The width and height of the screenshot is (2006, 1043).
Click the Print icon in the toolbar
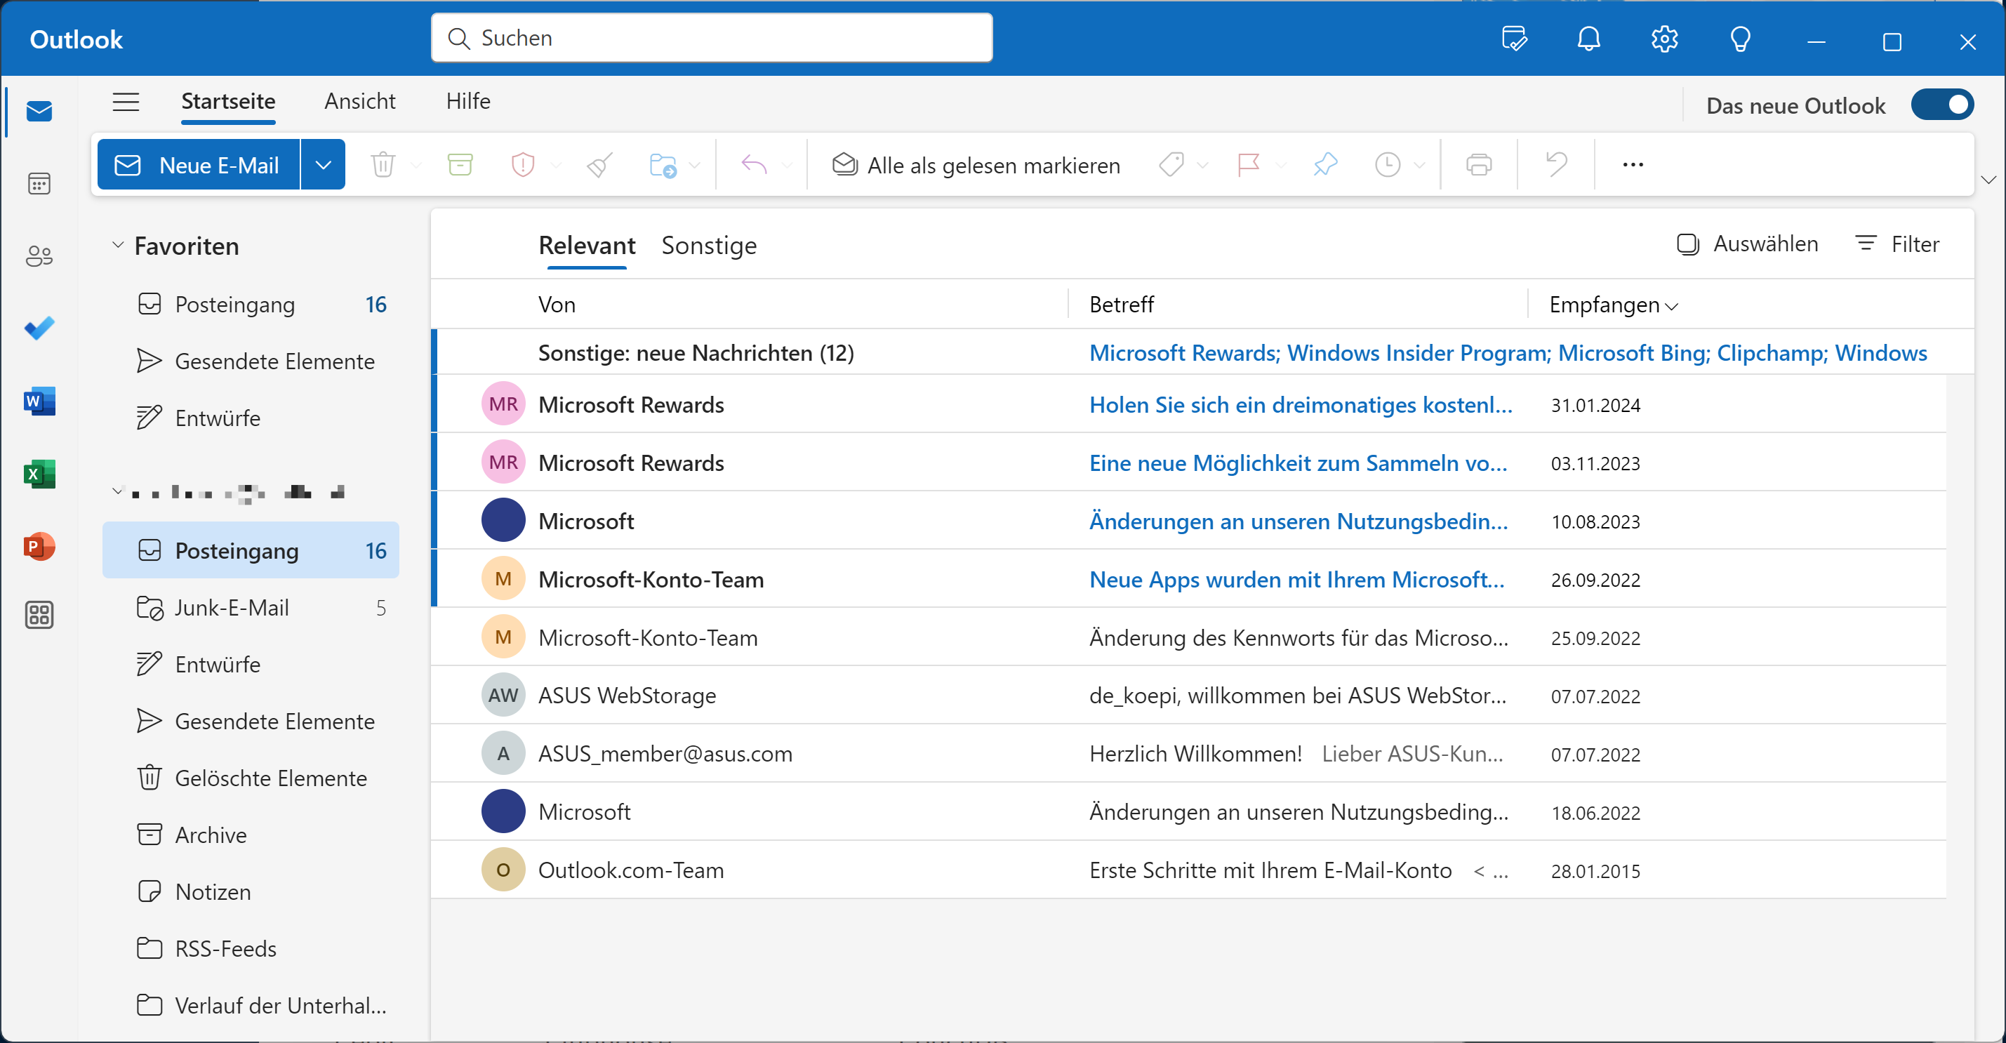[1478, 164]
